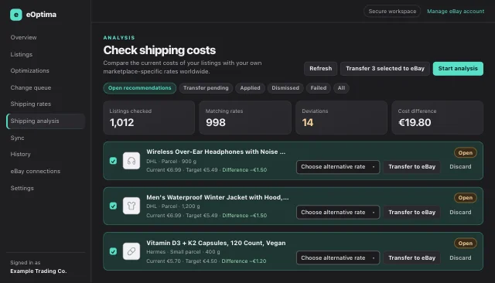Viewport: 495px width, 283px height.
Task: Open Settings in the sidebar
Action: click(22, 188)
